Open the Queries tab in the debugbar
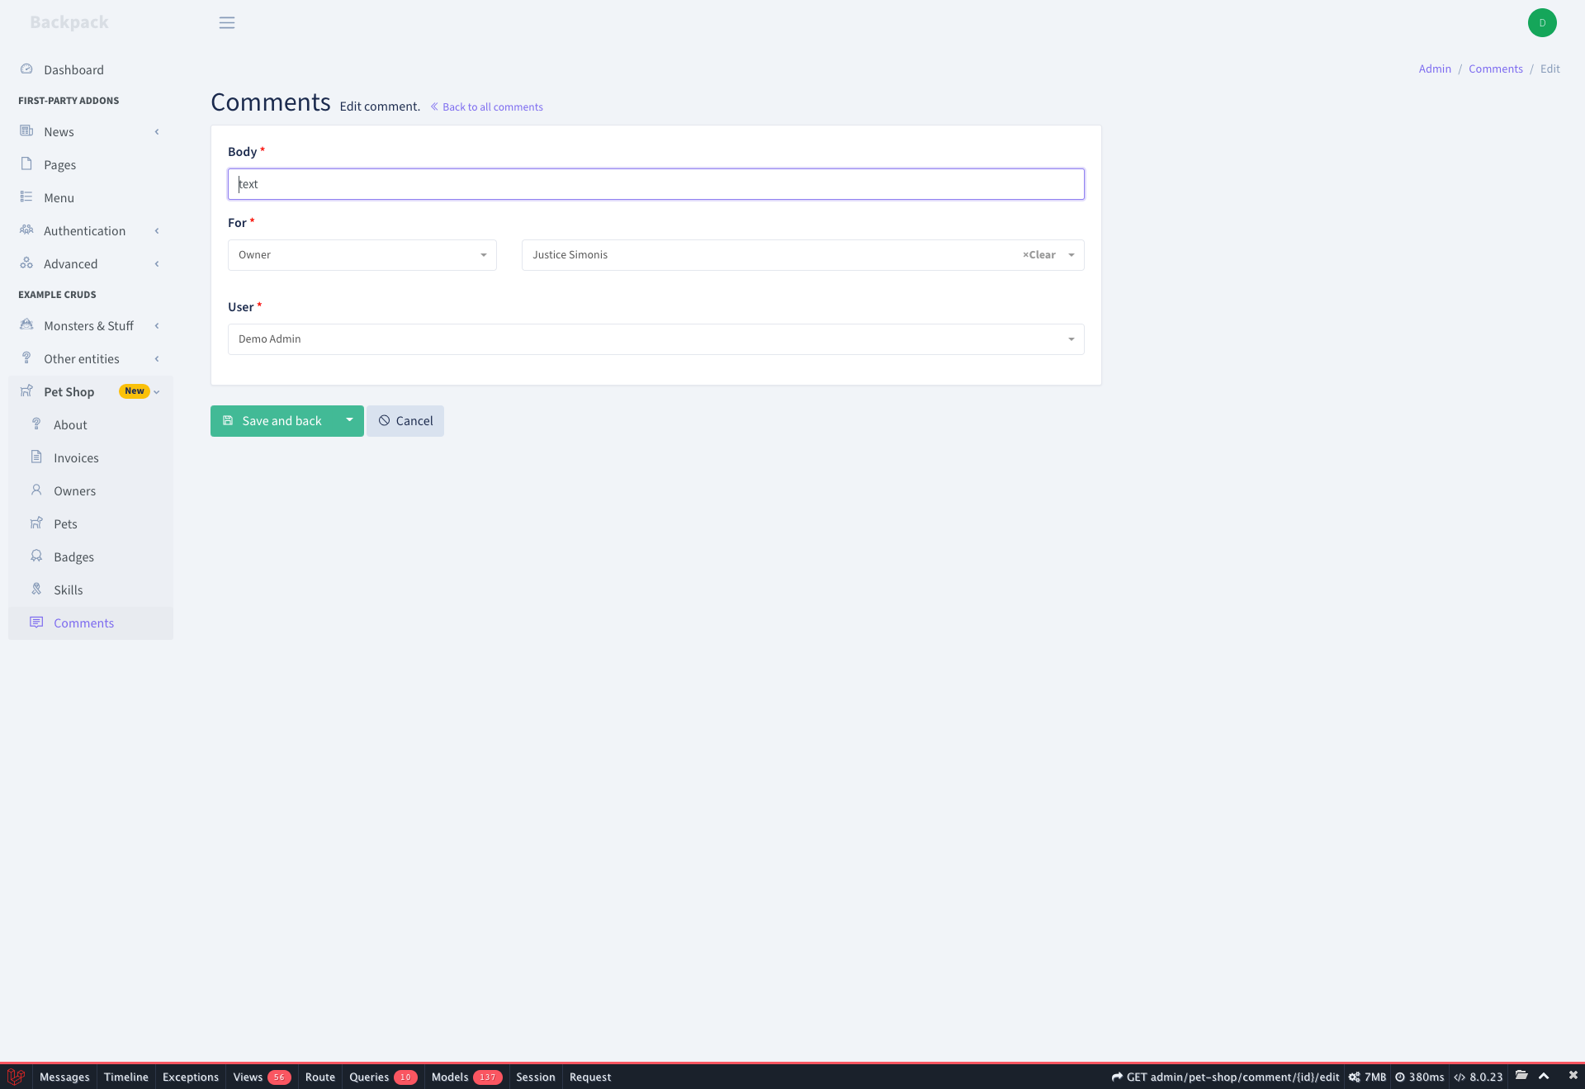This screenshot has height=1089, width=1585. [370, 1077]
